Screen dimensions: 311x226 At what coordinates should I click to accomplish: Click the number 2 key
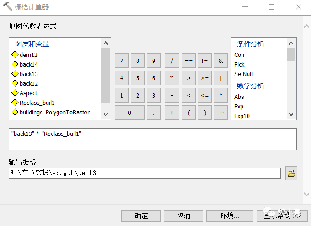[x=137, y=95]
